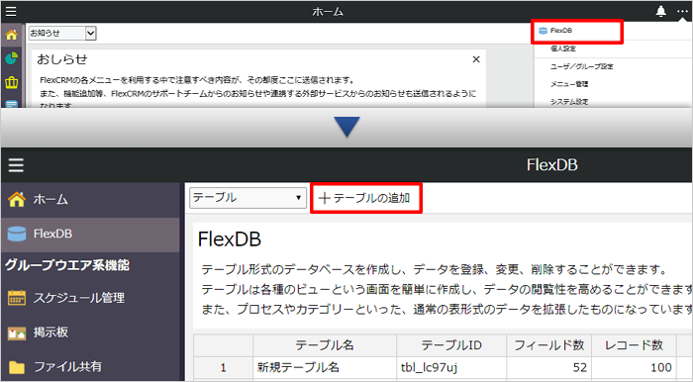Toggle the three-dots more menu

[x=682, y=11]
